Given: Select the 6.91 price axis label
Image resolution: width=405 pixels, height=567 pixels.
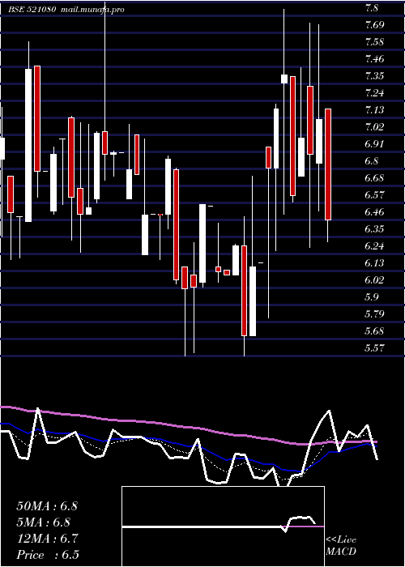Looking at the screenshot, I should [374, 144].
